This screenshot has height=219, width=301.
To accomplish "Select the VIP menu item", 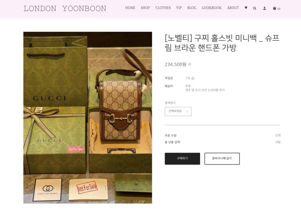I will coord(179,8).
